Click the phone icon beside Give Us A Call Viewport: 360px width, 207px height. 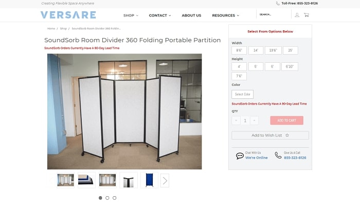278,156
